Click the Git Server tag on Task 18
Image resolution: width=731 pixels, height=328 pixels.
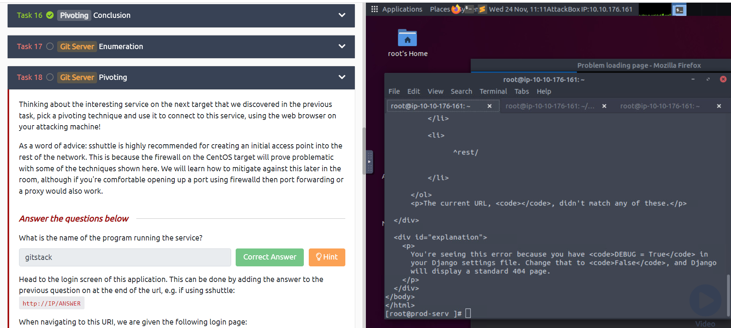77,77
